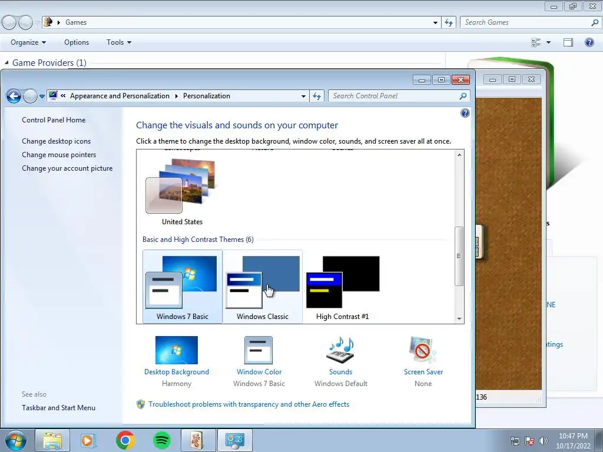Click Games address bar folder icon
Viewport: 603px width, 452px height.
48,22
